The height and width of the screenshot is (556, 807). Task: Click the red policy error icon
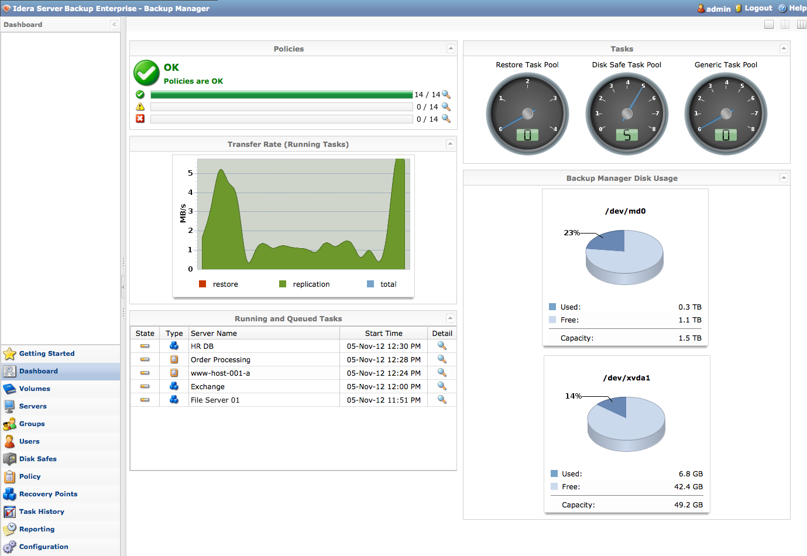140,118
